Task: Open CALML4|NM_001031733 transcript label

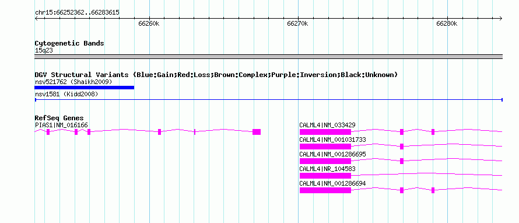Action: pyautogui.click(x=332, y=140)
